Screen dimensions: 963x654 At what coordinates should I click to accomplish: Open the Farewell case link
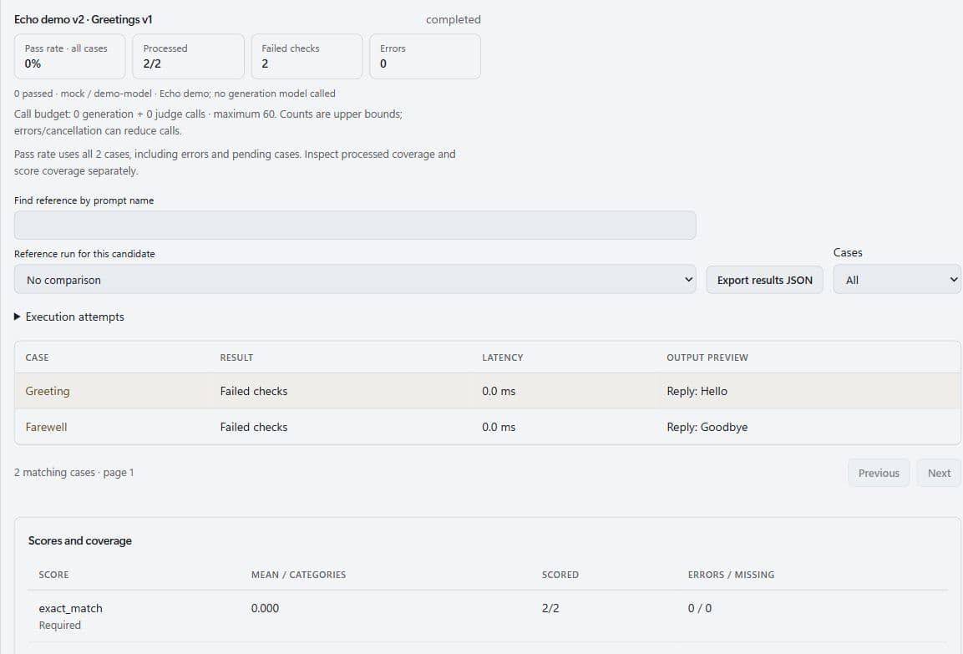pyautogui.click(x=46, y=427)
